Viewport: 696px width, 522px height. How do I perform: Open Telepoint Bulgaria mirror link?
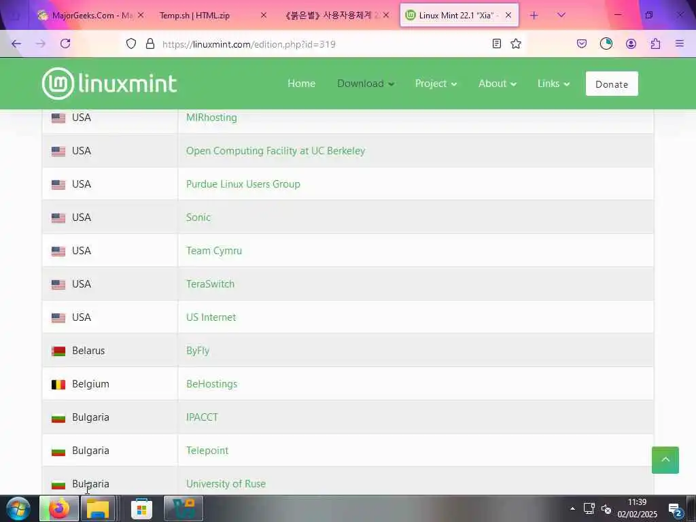(207, 451)
